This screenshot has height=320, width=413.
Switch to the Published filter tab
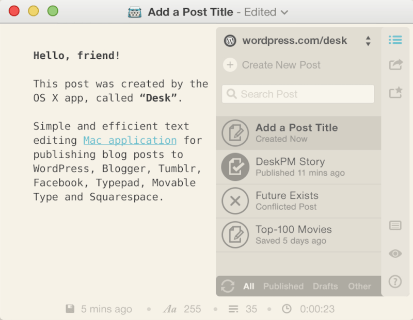coord(283,286)
